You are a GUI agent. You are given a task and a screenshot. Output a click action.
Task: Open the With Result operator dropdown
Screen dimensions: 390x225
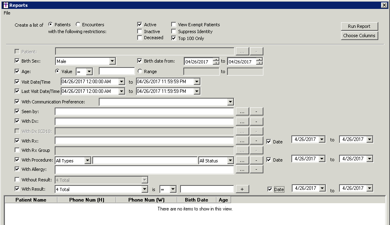pos(173,189)
